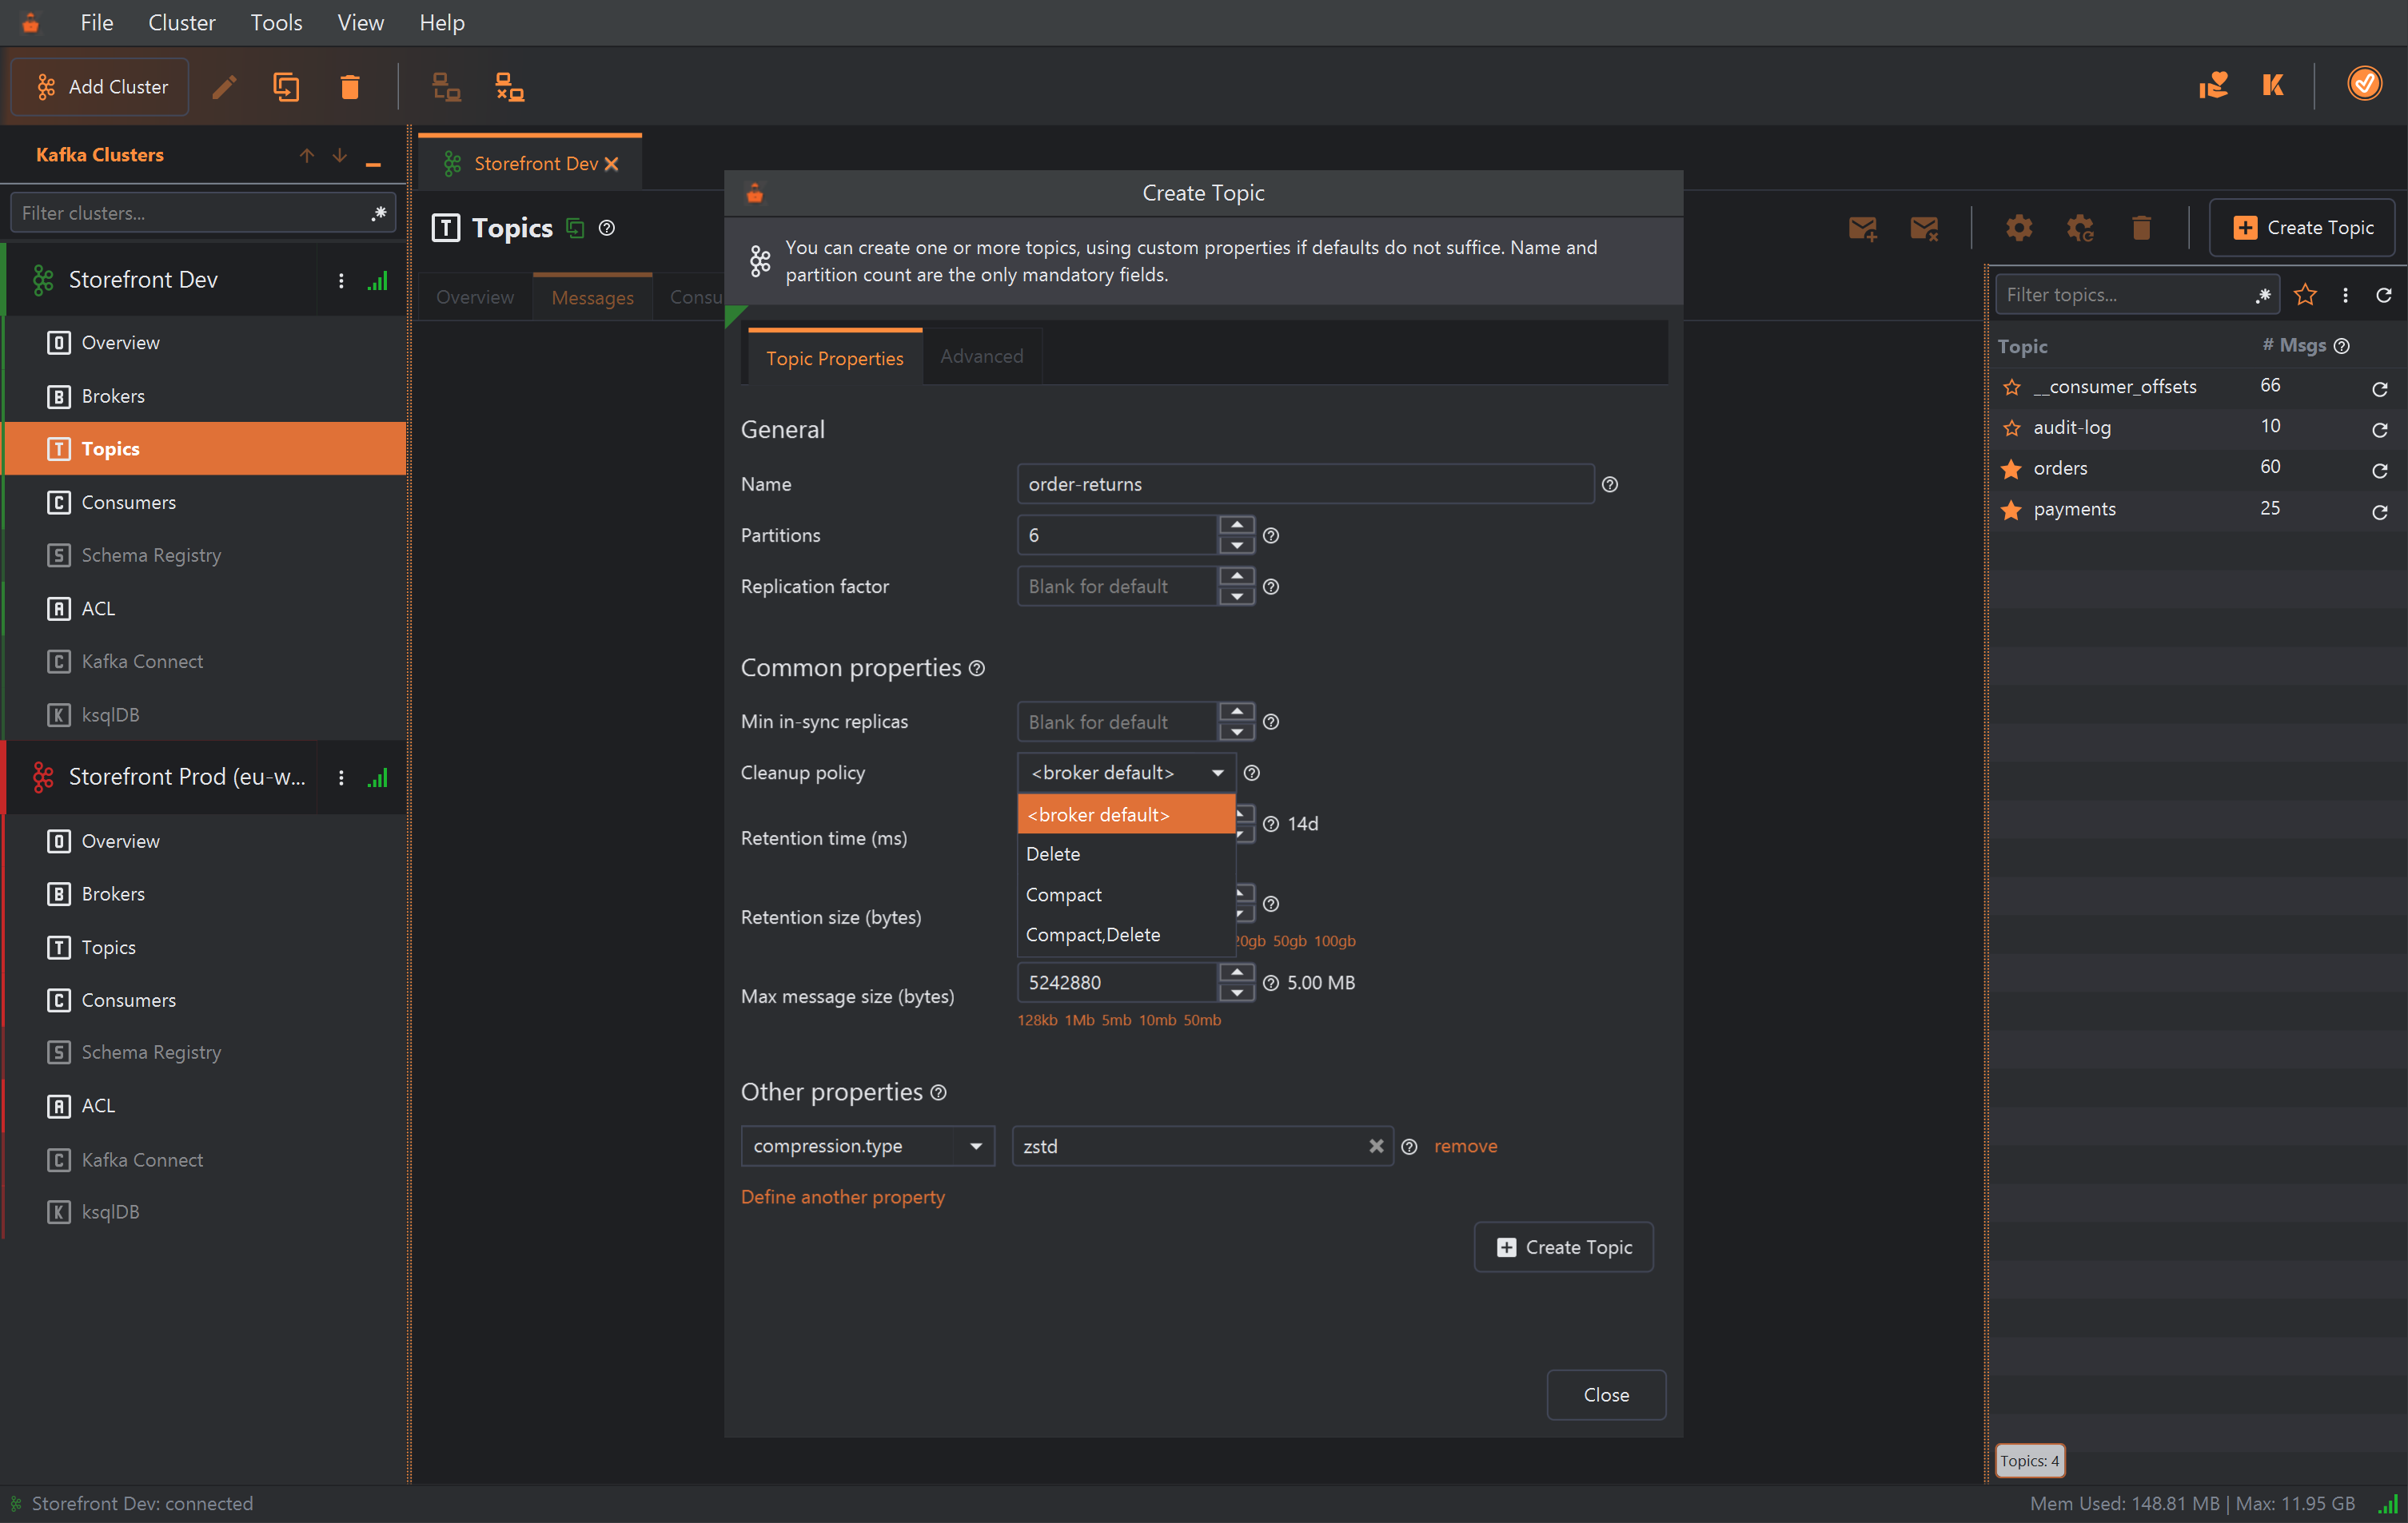Click the Topics help question icon

[x=606, y=228]
